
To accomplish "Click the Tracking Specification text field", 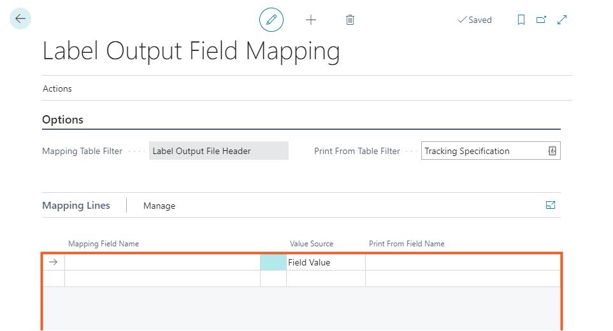I will tap(482, 151).
